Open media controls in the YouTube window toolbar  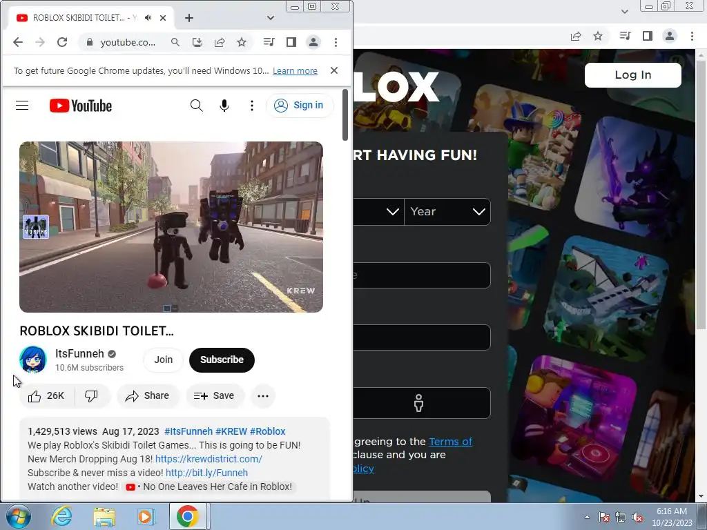[x=269, y=42]
